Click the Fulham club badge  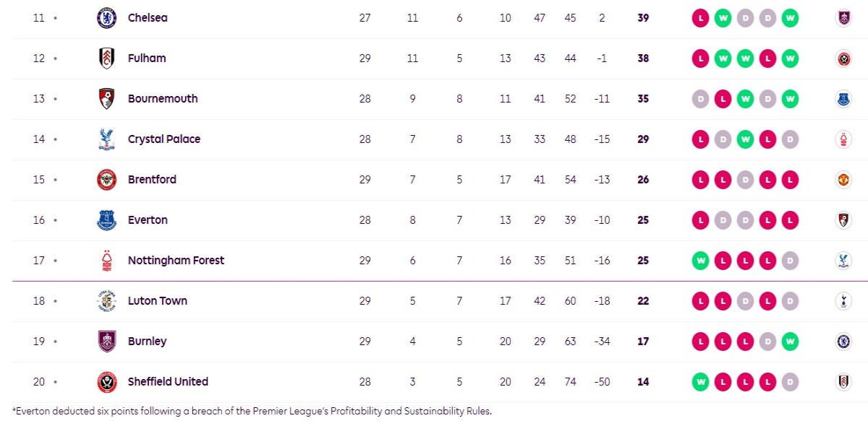(x=106, y=58)
